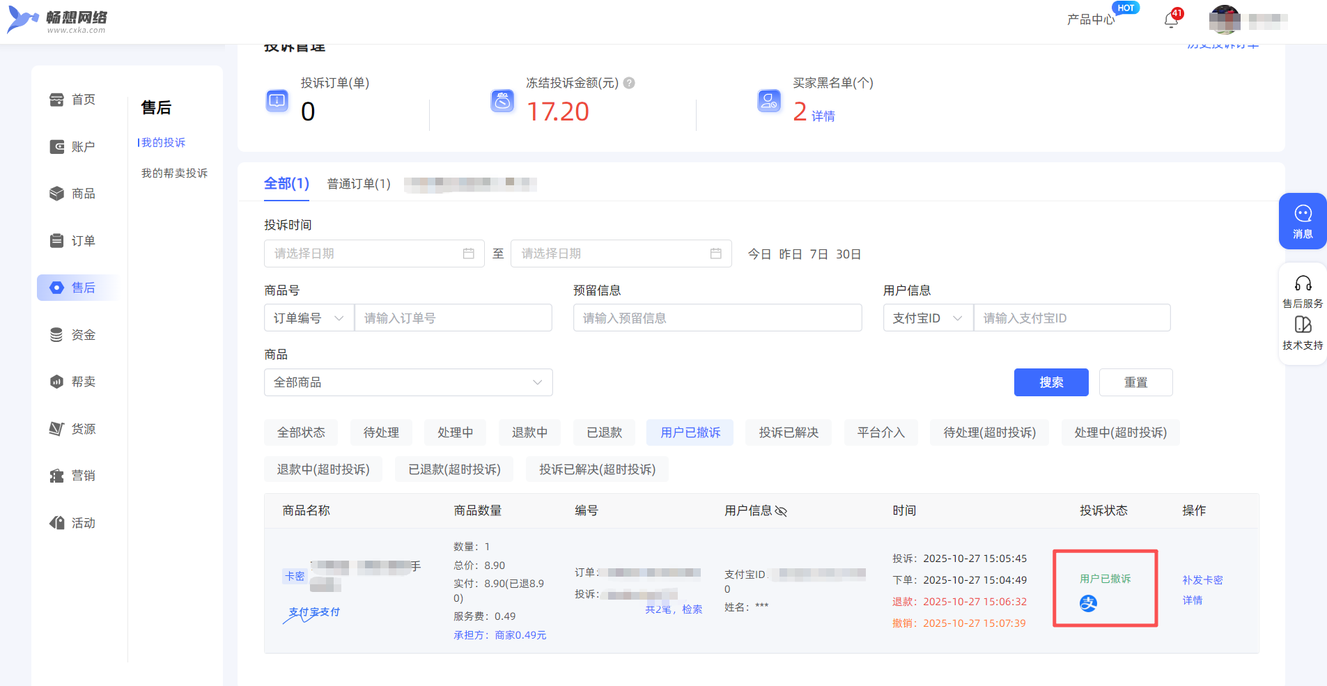The image size is (1327, 686).
Task: Click the 补发卡密 link
Action: (1202, 579)
